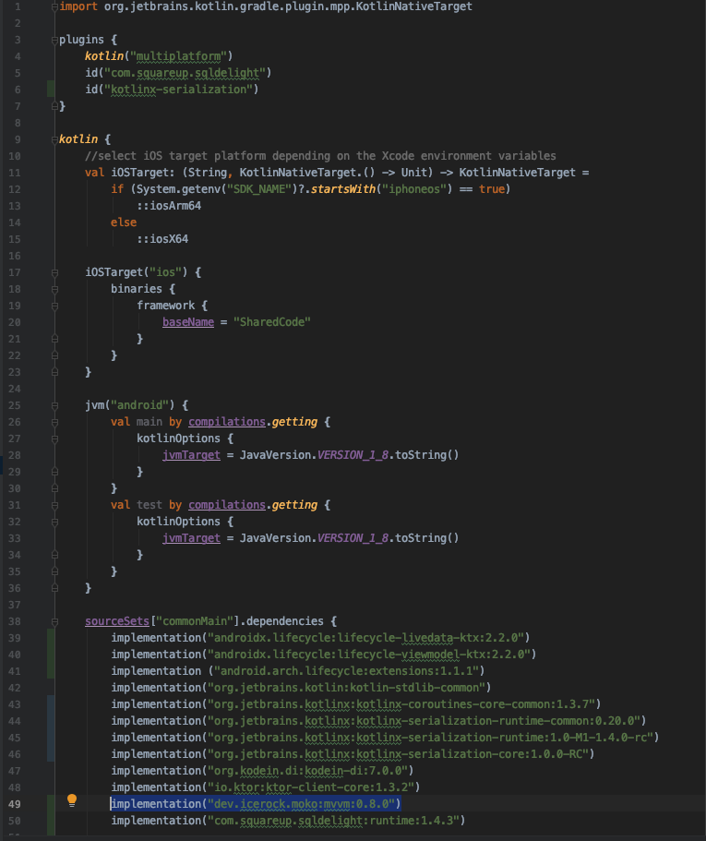Click VERSION_1_8 on line 28
Image resolution: width=706 pixels, height=841 pixels.
pyautogui.click(x=353, y=455)
